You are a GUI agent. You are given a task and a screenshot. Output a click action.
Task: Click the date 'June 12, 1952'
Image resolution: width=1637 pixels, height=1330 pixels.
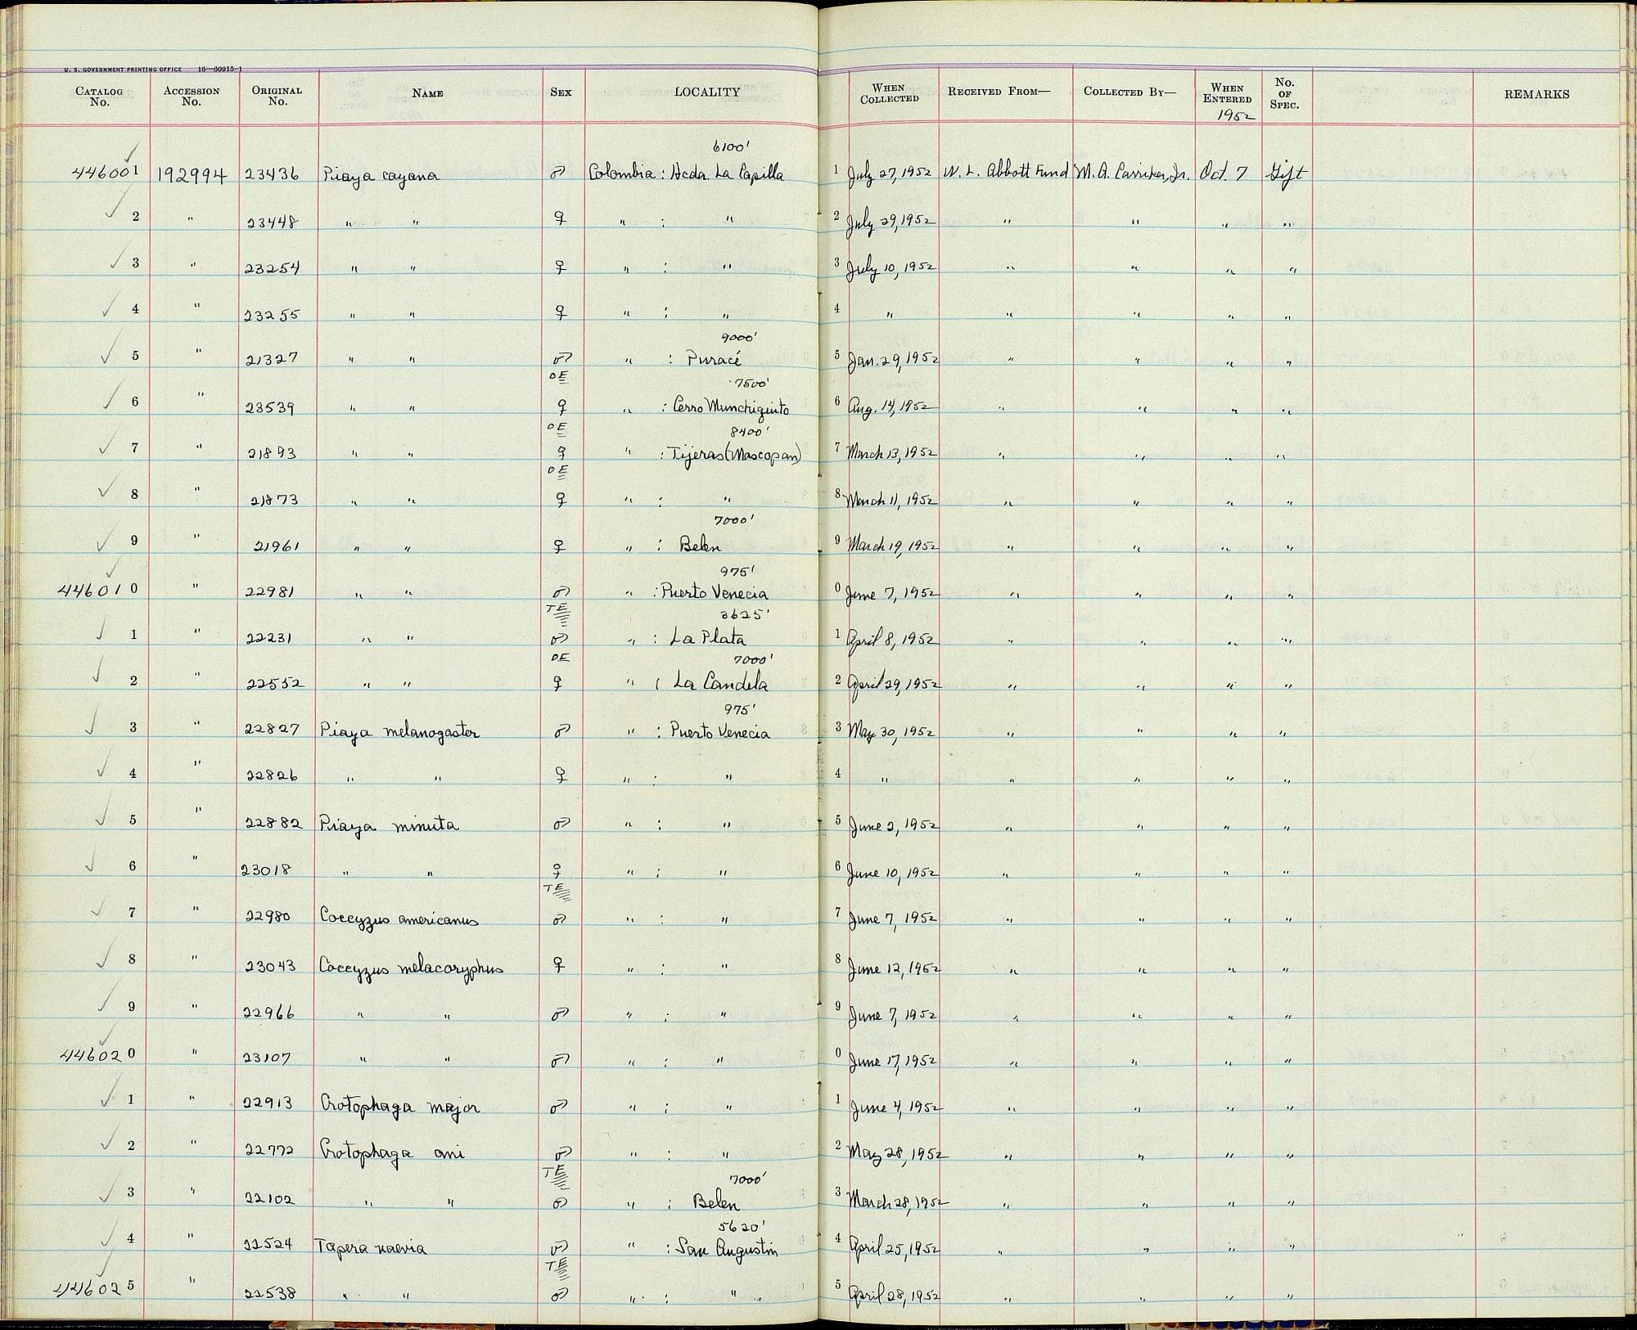pos(895,968)
